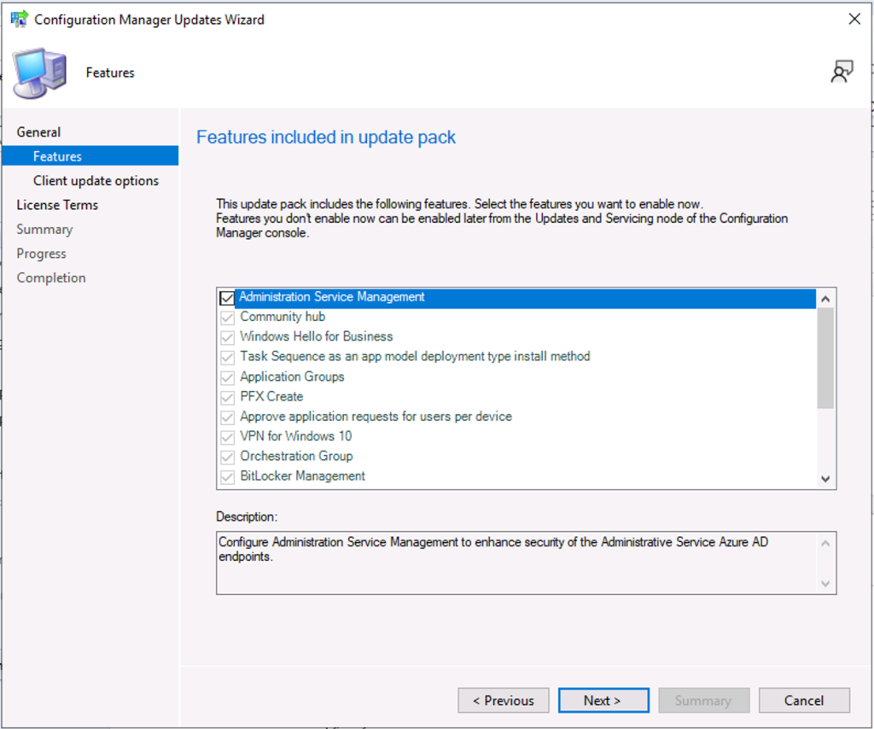Select the VPN for Windows 10 text
The height and width of the screenshot is (729, 874).
click(296, 436)
